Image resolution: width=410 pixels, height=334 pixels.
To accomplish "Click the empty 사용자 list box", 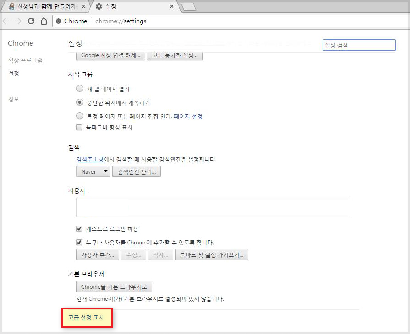I will click(213, 207).
